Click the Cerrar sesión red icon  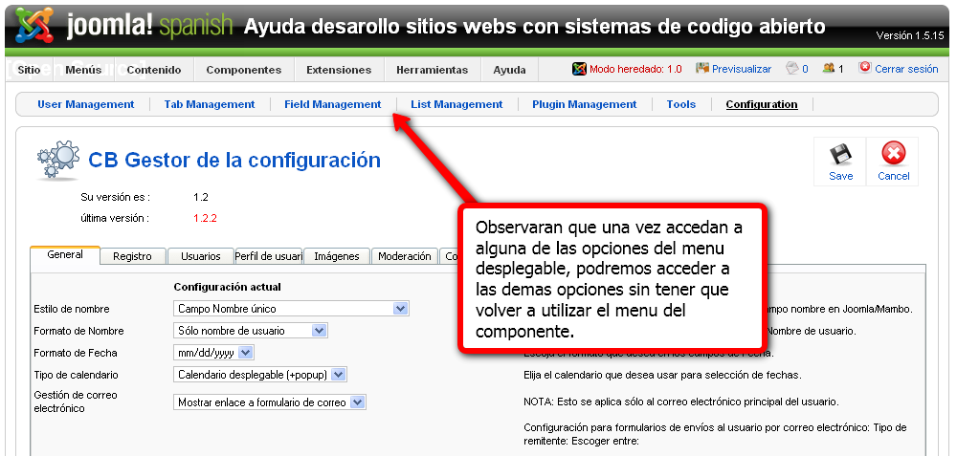(865, 68)
